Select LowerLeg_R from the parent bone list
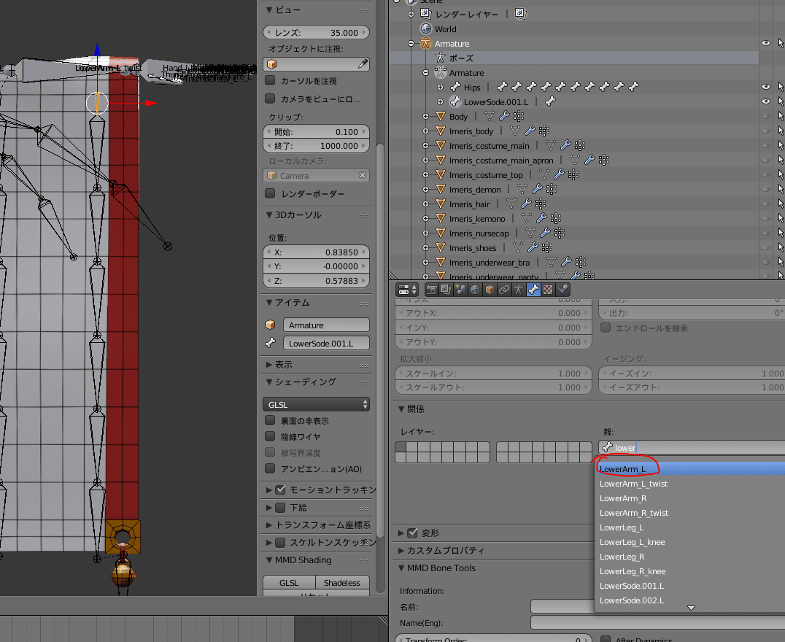 click(690, 557)
